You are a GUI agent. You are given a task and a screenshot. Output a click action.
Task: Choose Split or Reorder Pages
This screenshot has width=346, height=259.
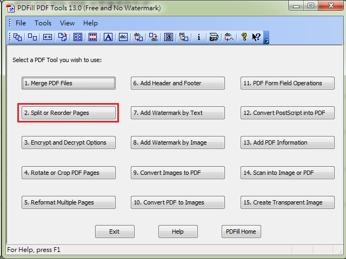[x=69, y=113]
